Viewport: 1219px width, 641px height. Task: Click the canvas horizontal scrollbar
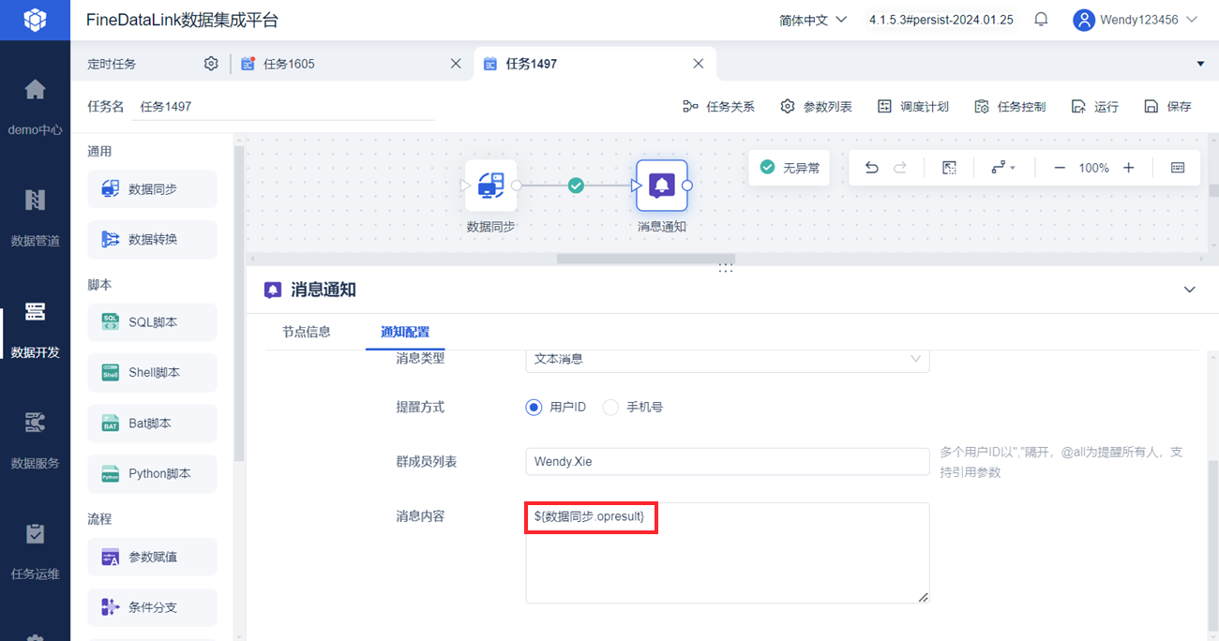[x=646, y=259]
